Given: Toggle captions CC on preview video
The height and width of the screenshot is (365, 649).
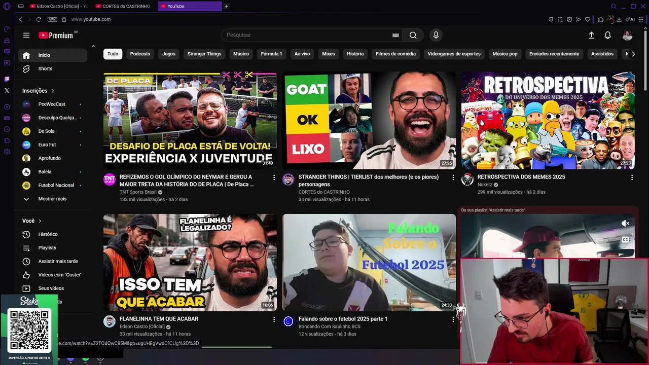Looking at the screenshot, I should (x=625, y=240).
